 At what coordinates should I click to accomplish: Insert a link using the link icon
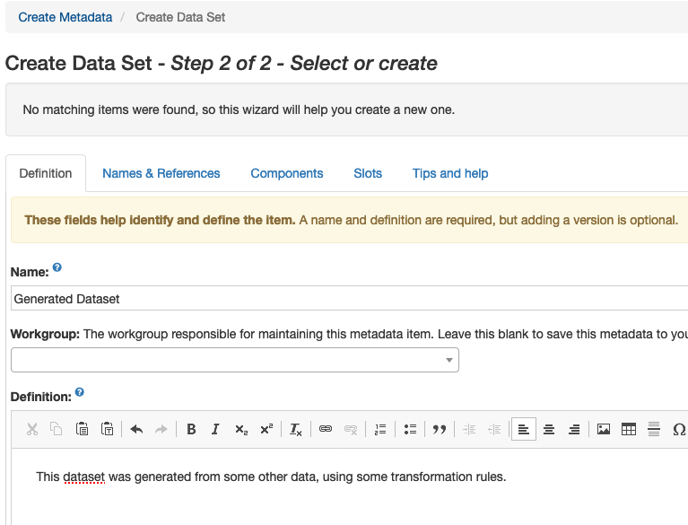tap(326, 430)
